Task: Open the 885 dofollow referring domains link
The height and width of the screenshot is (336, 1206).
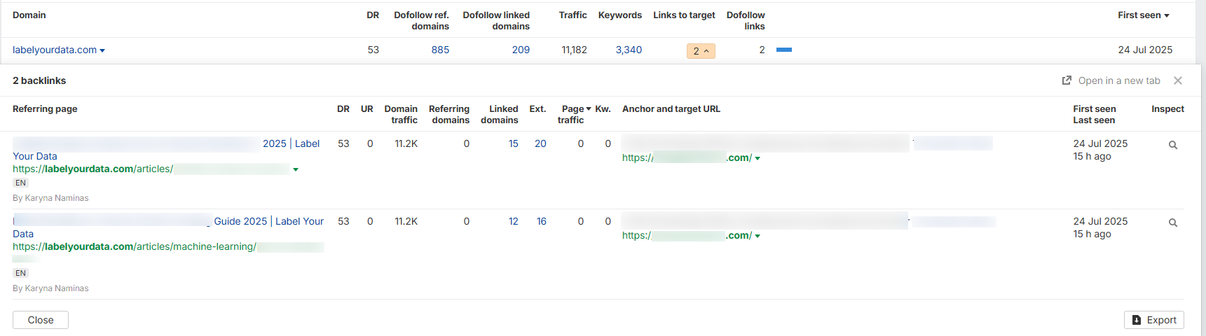Action: (x=440, y=50)
